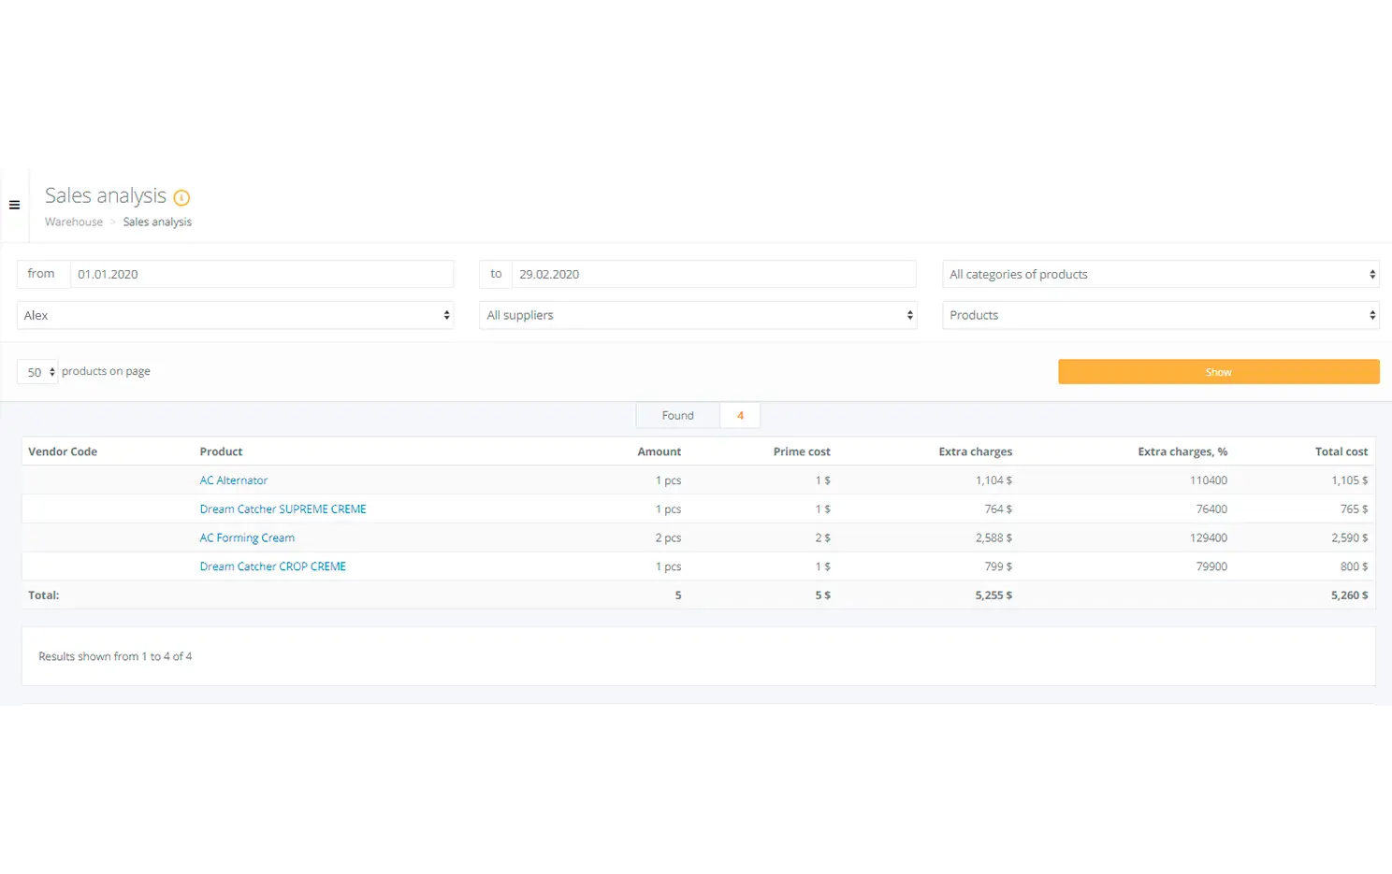Click the info icon beside Sales analysis
Screen dimensions: 1392x874
(x=181, y=197)
